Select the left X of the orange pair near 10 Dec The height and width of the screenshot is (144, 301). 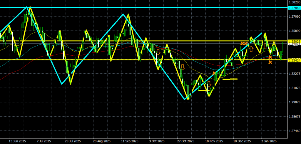coord(242,44)
